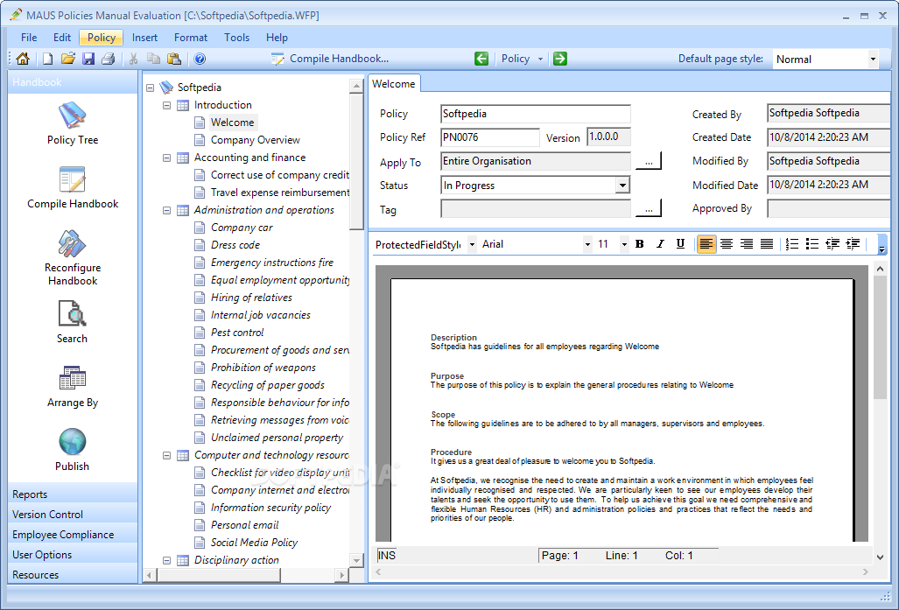Click the Cut scissors icon
The width and height of the screenshot is (899, 610).
tap(134, 59)
